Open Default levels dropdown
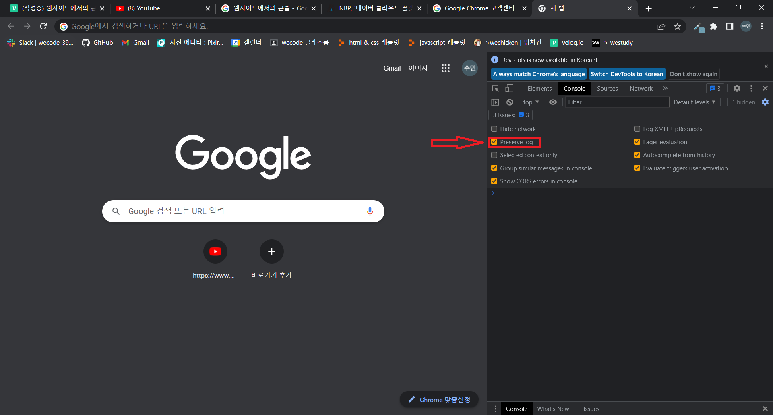Image resolution: width=773 pixels, height=415 pixels. [x=694, y=102]
